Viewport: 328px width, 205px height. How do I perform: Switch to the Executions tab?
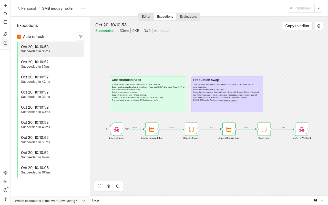(x=165, y=17)
